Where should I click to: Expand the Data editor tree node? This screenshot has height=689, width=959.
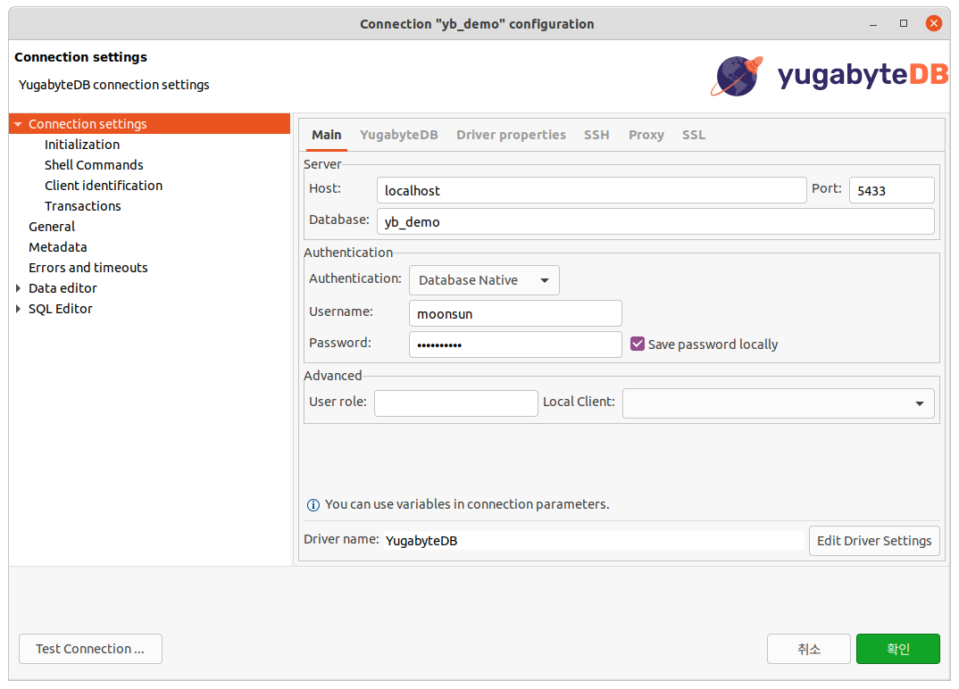pos(18,288)
